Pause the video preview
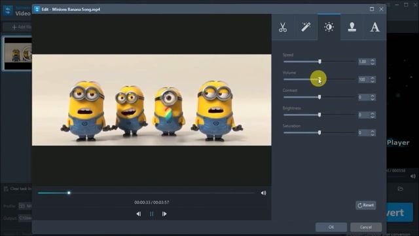Screen dimensions: 419x236 tap(151, 214)
